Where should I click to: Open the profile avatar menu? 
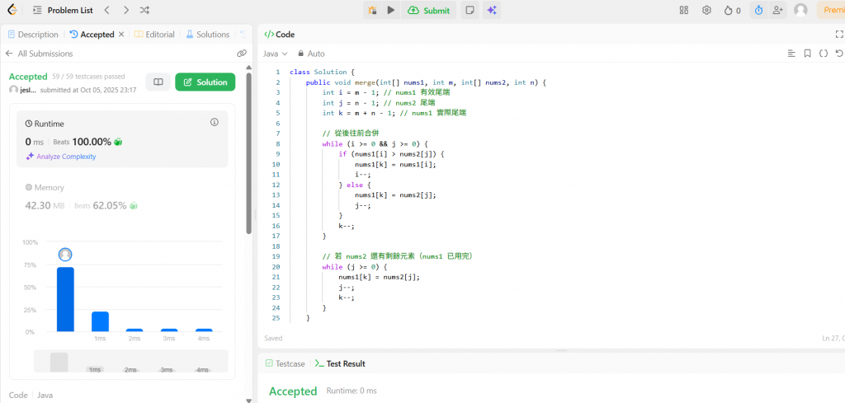click(800, 10)
